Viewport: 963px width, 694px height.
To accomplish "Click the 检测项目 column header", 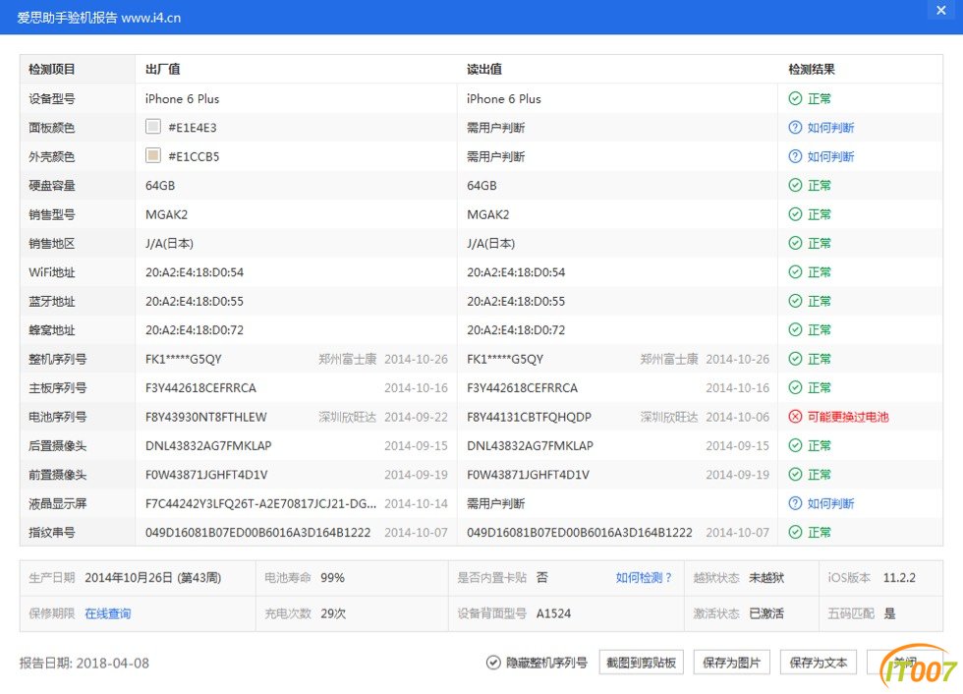I will (x=51, y=70).
